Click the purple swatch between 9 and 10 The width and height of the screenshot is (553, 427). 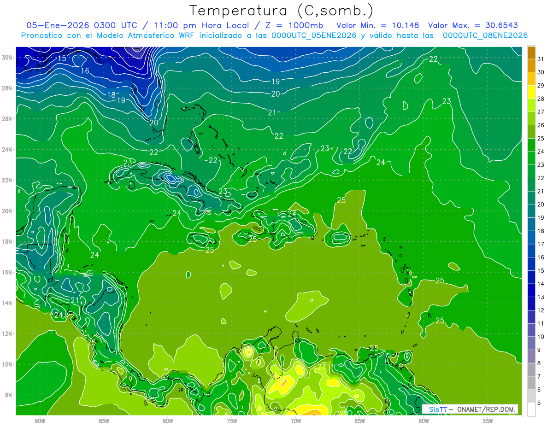[x=531, y=343]
